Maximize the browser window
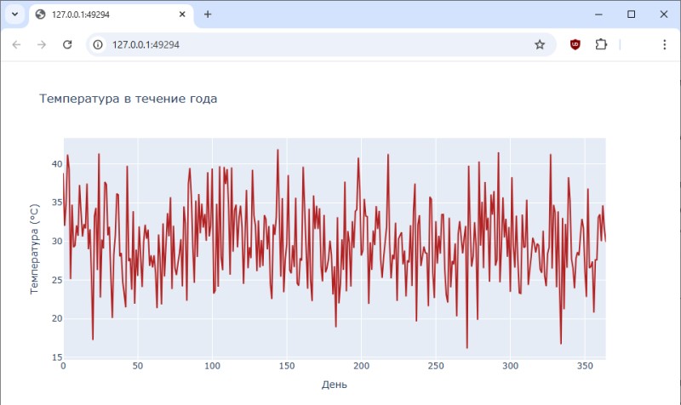681x405 pixels. click(631, 14)
